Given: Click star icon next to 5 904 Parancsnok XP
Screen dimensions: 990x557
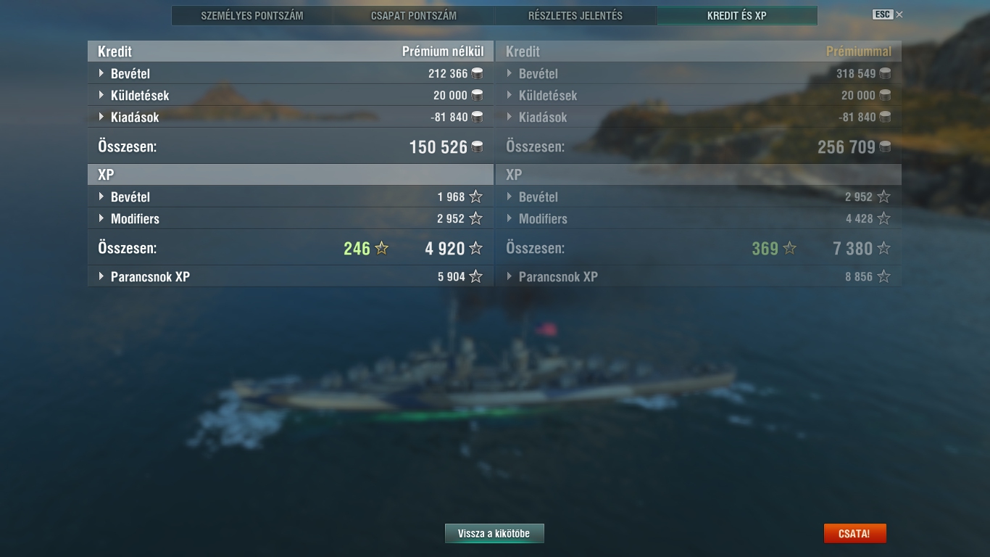Looking at the screenshot, I should (x=475, y=276).
